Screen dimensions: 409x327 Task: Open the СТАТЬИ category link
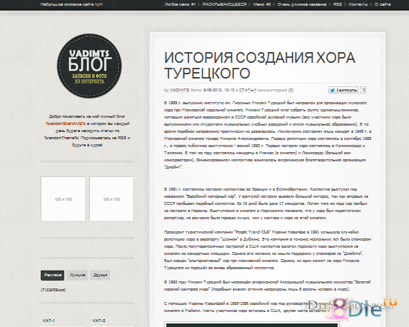[x=248, y=90]
